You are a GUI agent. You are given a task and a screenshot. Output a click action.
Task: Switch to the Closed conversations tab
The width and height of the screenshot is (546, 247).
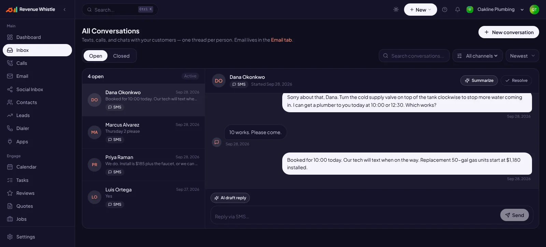[121, 56]
